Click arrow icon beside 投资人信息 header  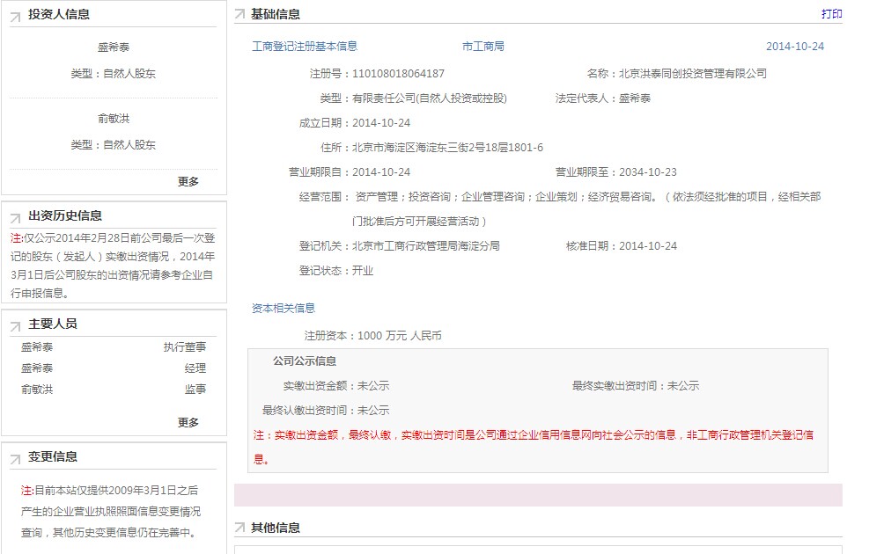(x=16, y=16)
